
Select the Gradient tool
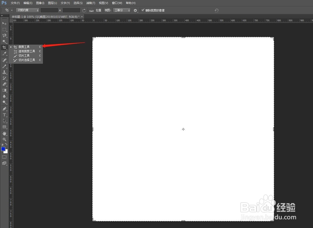pos(4,90)
